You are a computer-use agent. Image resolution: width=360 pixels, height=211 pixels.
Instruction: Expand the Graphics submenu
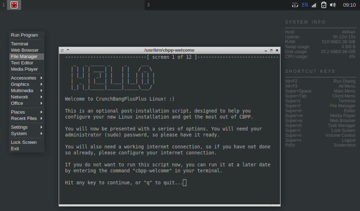[27, 84]
